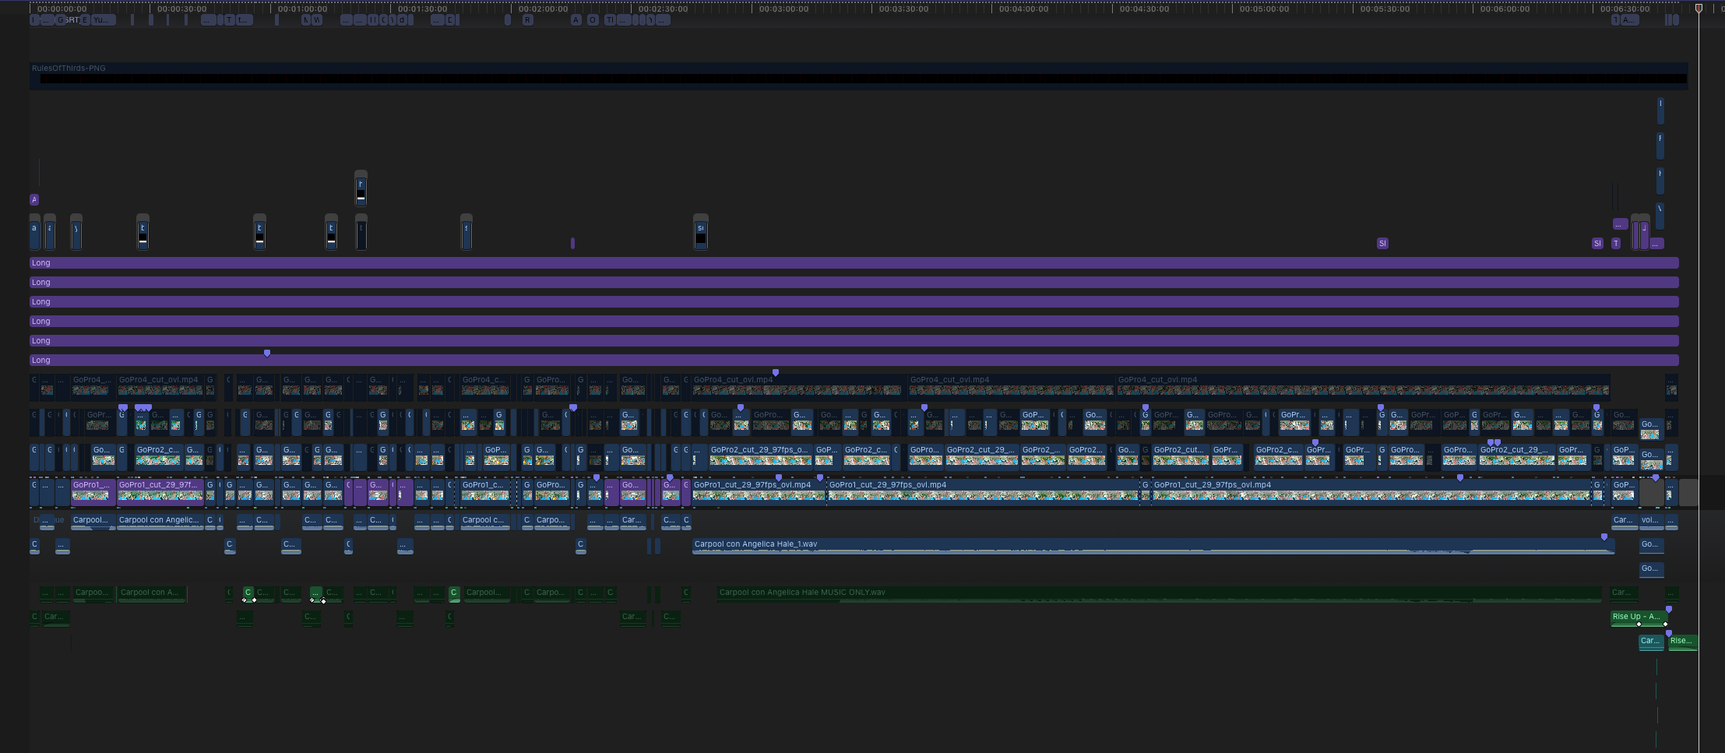Click the 00:03:00:00 timecode on the ruler
This screenshot has height=753, width=1725.
pyautogui.click(x=784, y=9)
